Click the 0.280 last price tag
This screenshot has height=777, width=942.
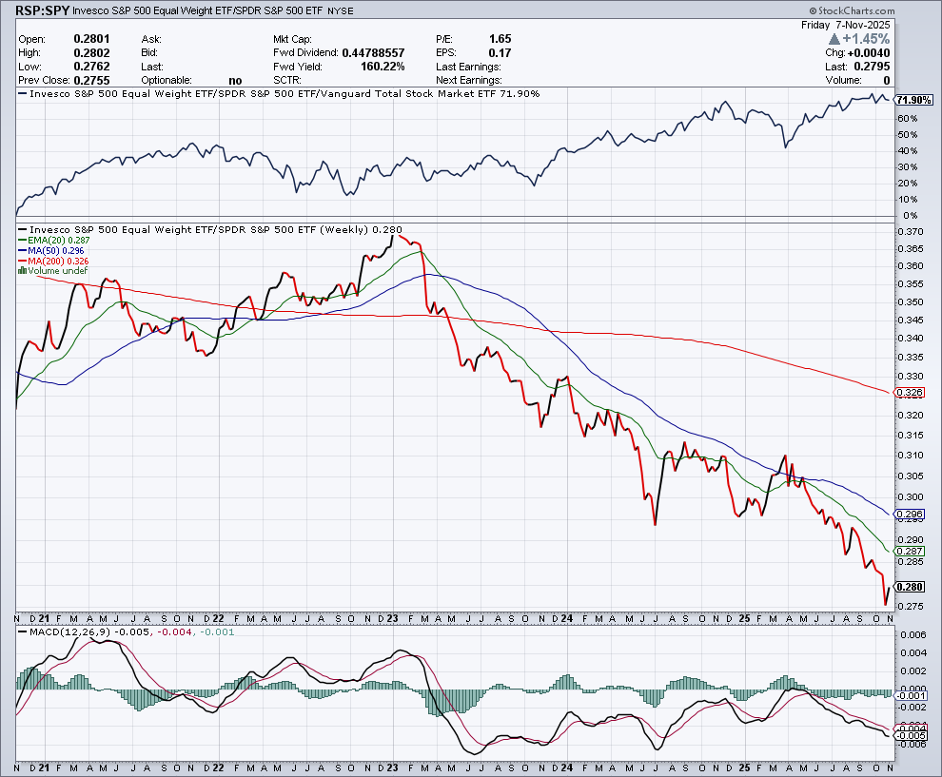tap(911, 587)
